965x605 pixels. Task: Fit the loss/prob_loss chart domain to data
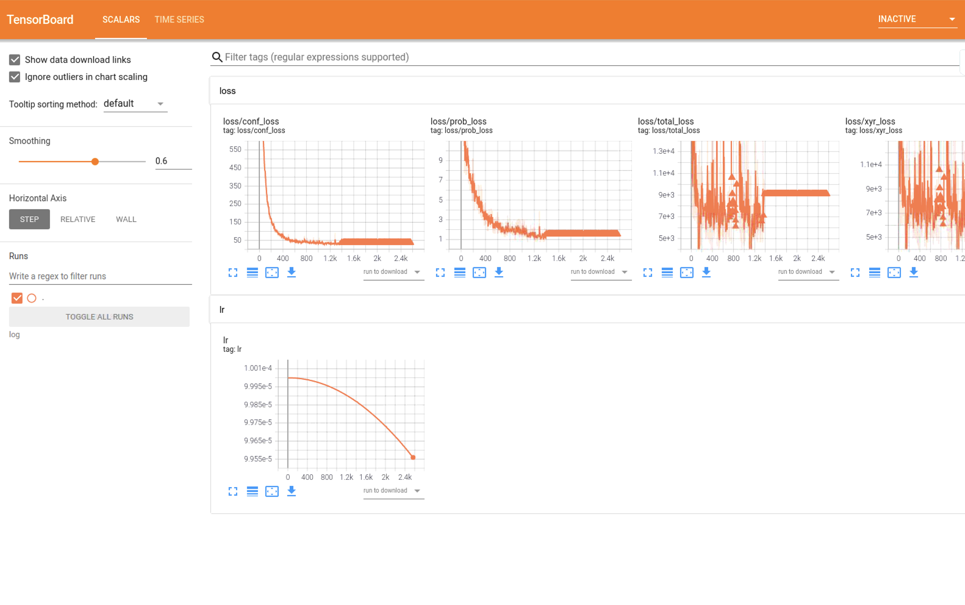pyautogui.click(x=479, y=272)
